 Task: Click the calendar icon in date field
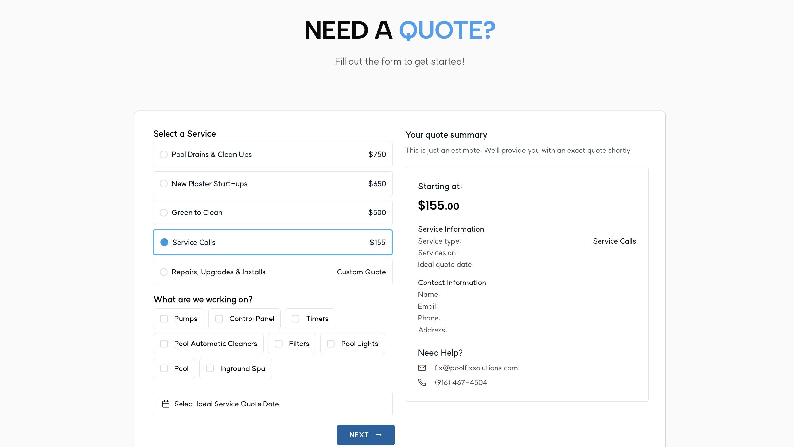pyautogui.click(x=166, y=404)
